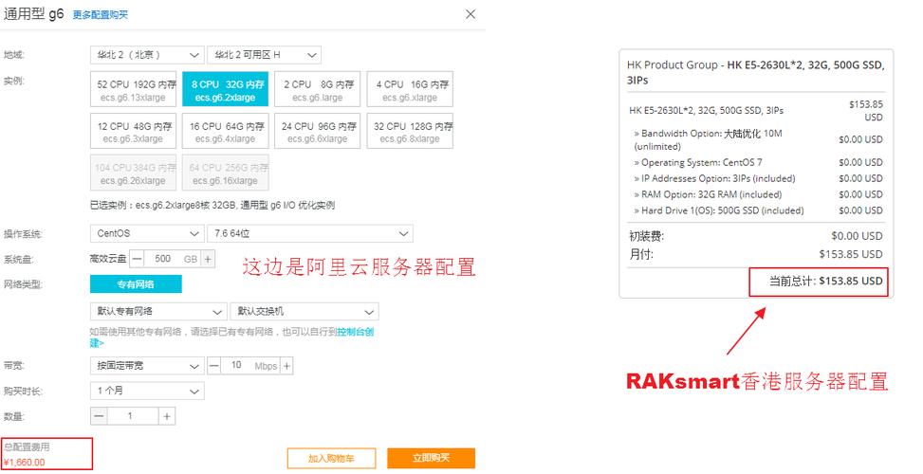Viewport: 923px width, 474px height.
Task: Close the 通用型 g6 dialog
Action: 471,14
